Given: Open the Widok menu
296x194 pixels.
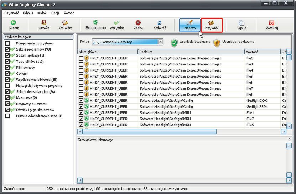Looking at the screenshot, I should point(42,13).
